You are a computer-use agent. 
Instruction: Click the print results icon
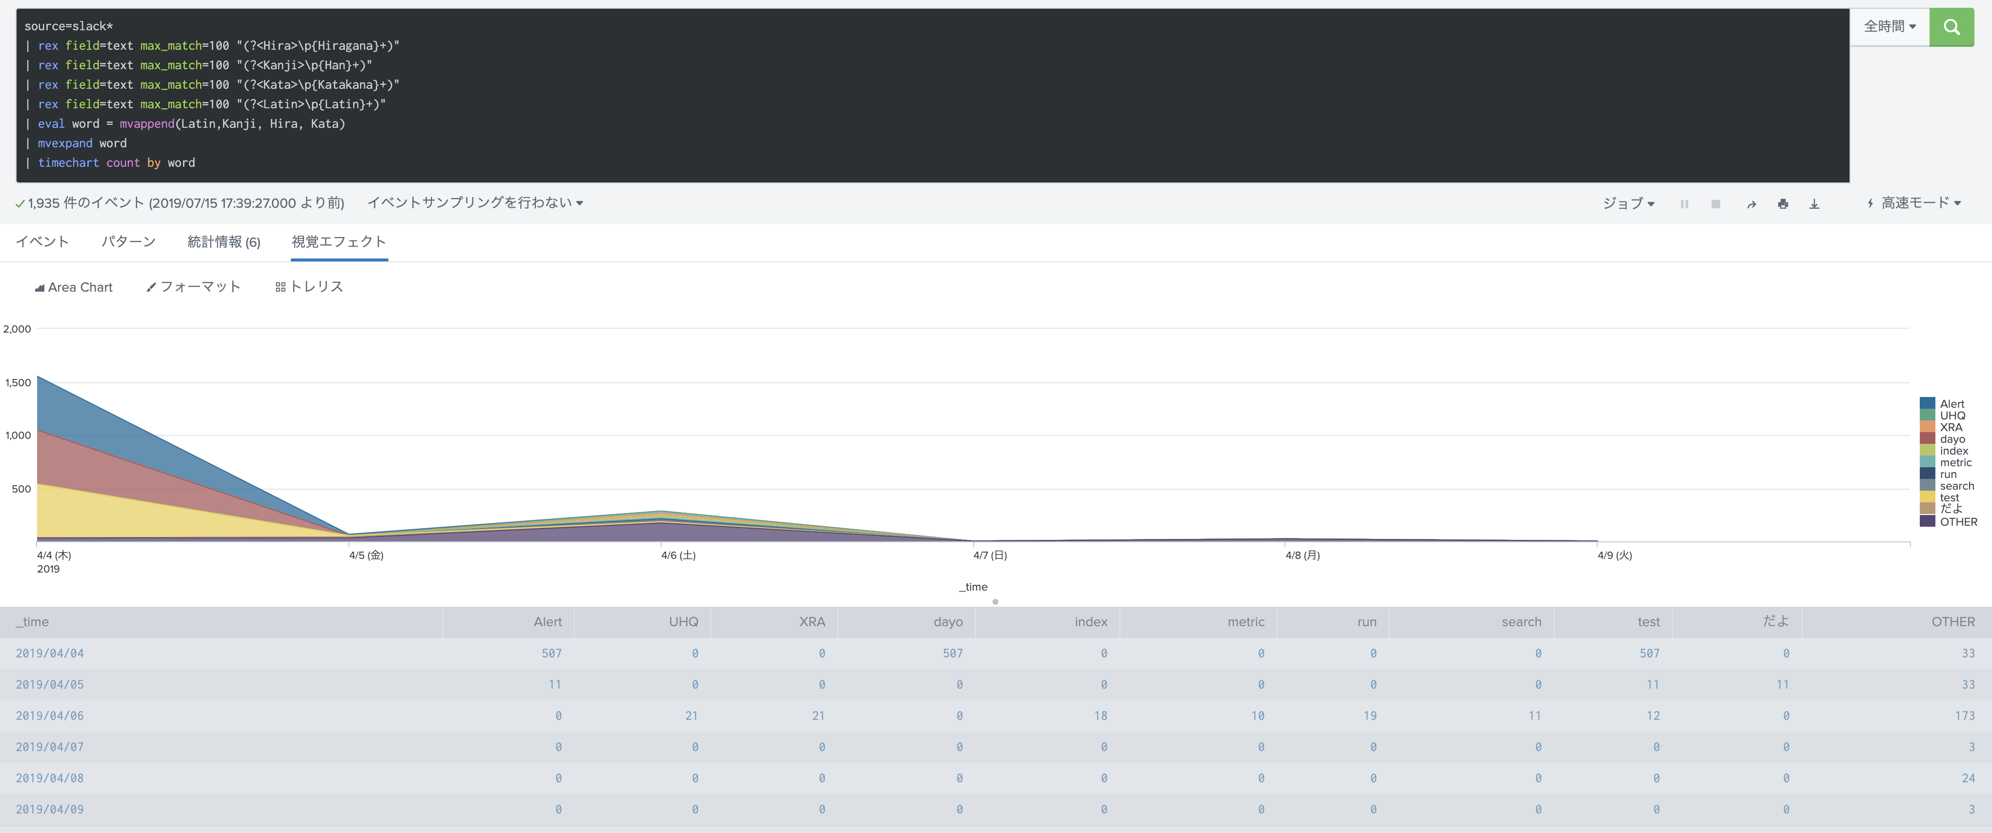click(1783, 204)
